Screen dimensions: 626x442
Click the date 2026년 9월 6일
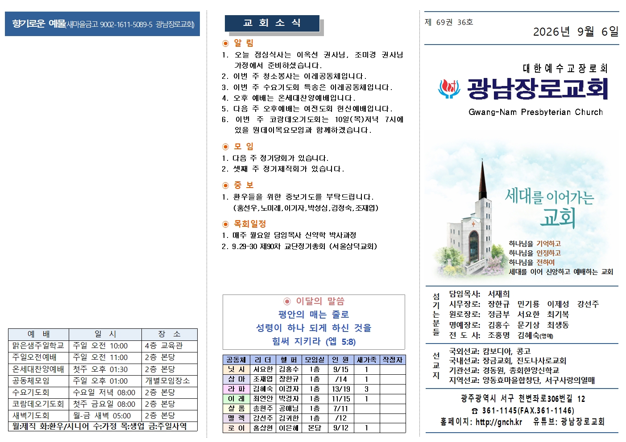point(576,32)
